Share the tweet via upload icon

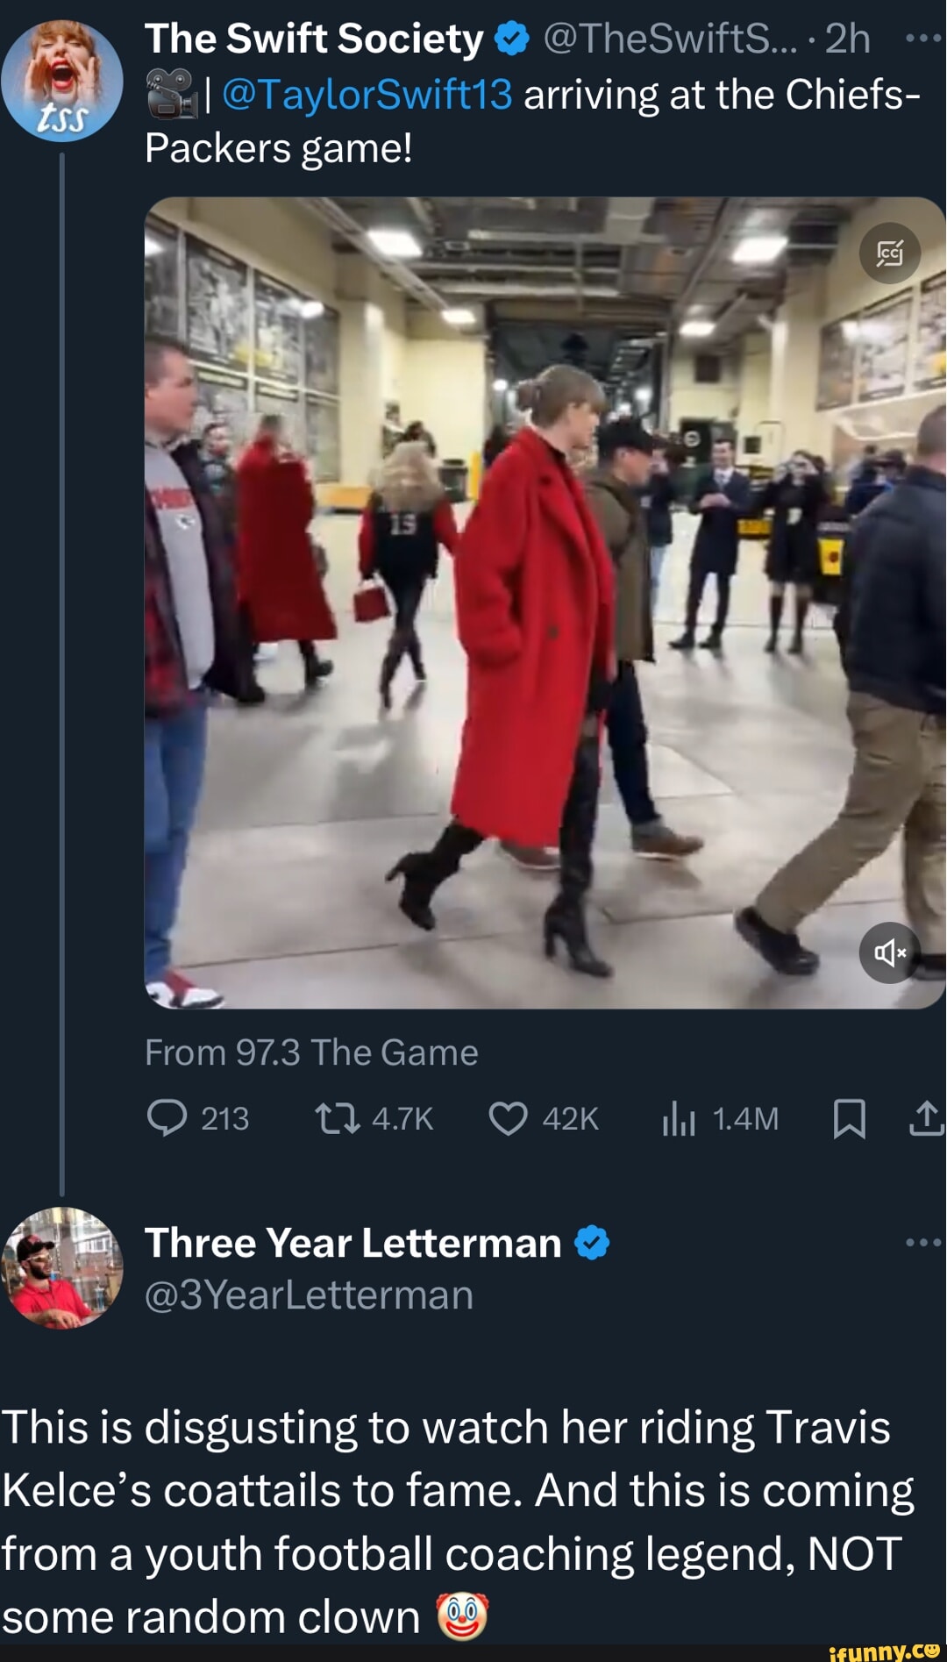click(926, 1118)
